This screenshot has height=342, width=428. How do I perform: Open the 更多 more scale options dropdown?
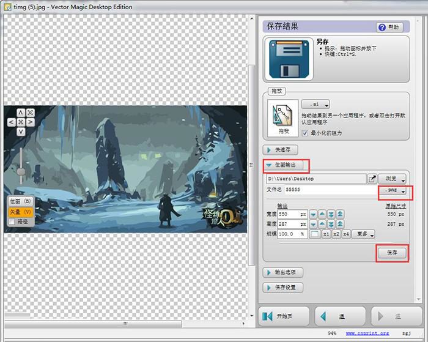363,234
